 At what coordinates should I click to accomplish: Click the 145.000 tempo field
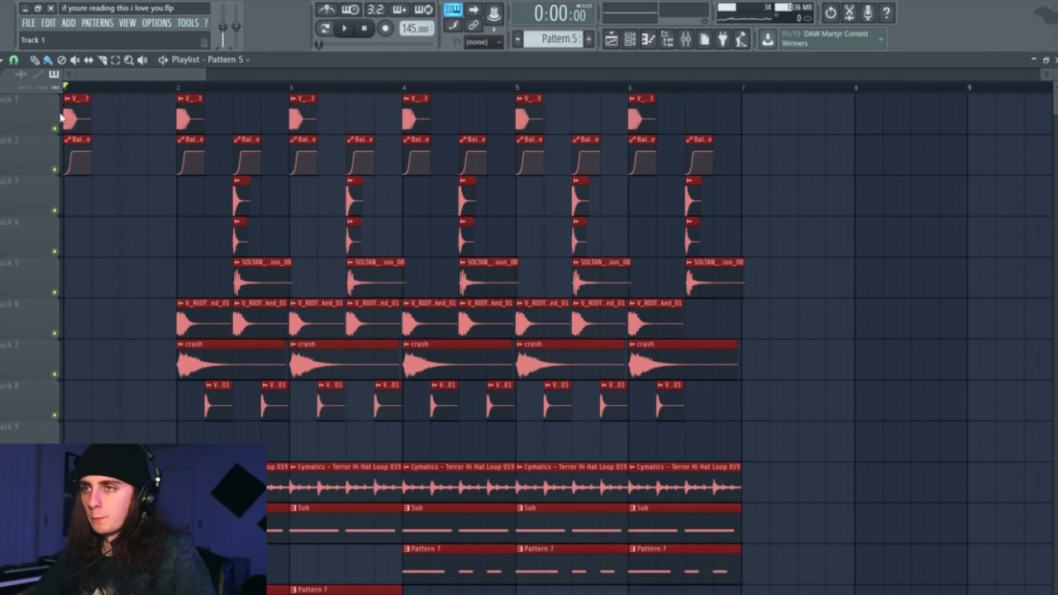[417, 28]
